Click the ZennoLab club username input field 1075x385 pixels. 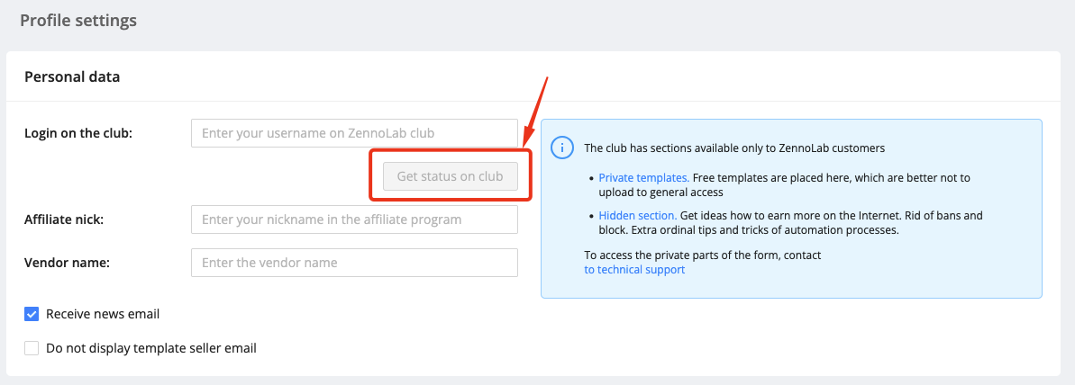click(354, 133)
